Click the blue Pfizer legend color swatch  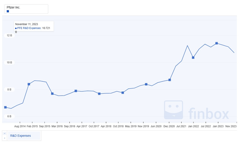coord(8,11)
